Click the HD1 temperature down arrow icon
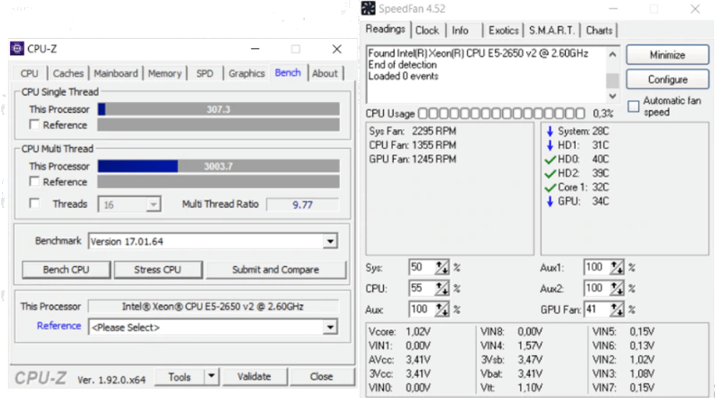Image resolution: width=717 pixels, height=398 pixels. pos(550,146)
